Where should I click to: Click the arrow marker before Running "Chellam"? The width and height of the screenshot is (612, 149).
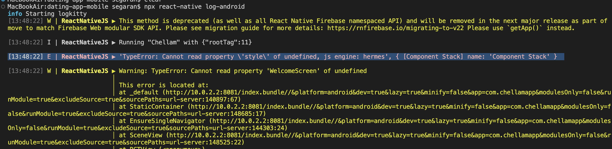tap(113, 42)
